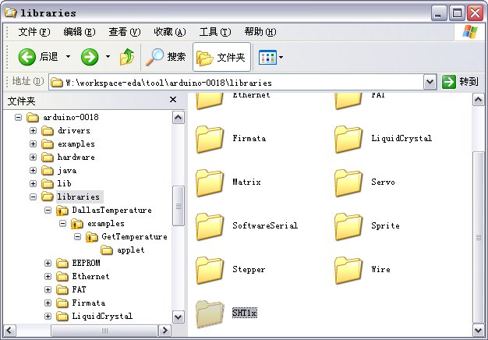Select the Firmata folder icon
This screenshot has width=488, height=340.
tap(210, 139)
